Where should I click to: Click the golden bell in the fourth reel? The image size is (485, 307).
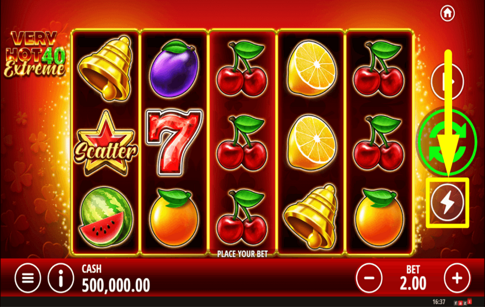310,217
